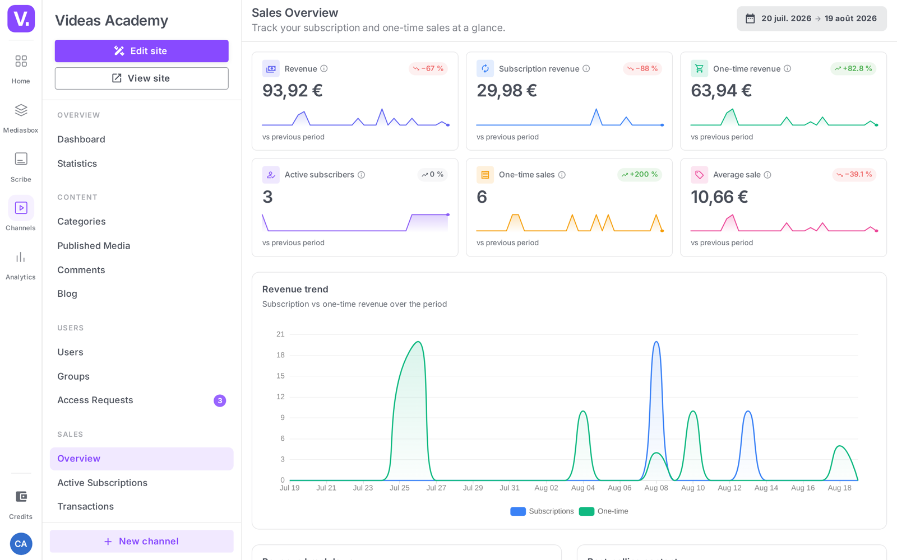
Task: Click info icon next to Active subscribers
Action: coord(362,175)
